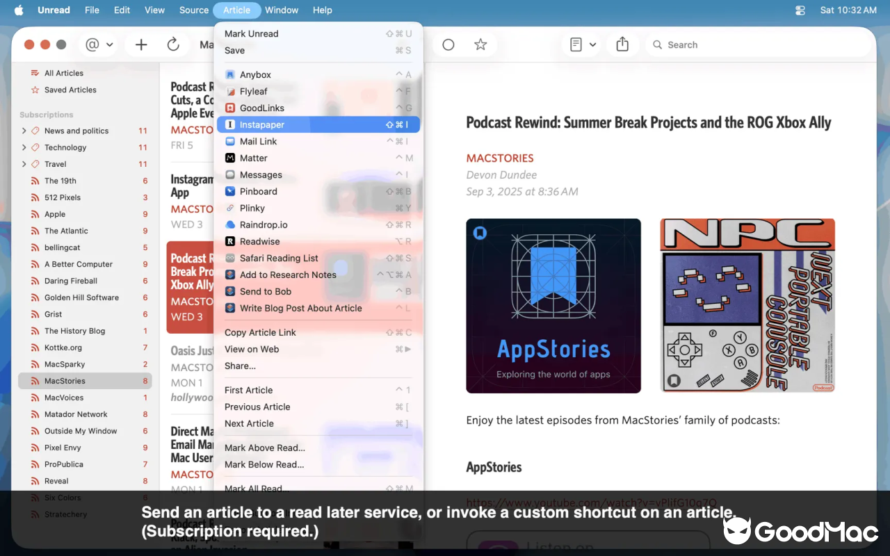The height and width of the screenshot is (556, 890).
Task: Click the MacStories feed RSS icon
Action: tap(35, 381)
